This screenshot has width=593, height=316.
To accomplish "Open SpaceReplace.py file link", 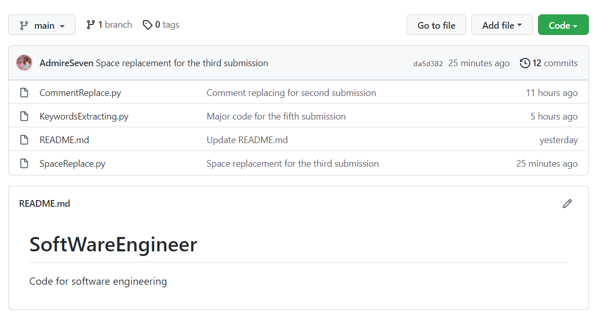I will pyautogui.click(x=72, y=164).
